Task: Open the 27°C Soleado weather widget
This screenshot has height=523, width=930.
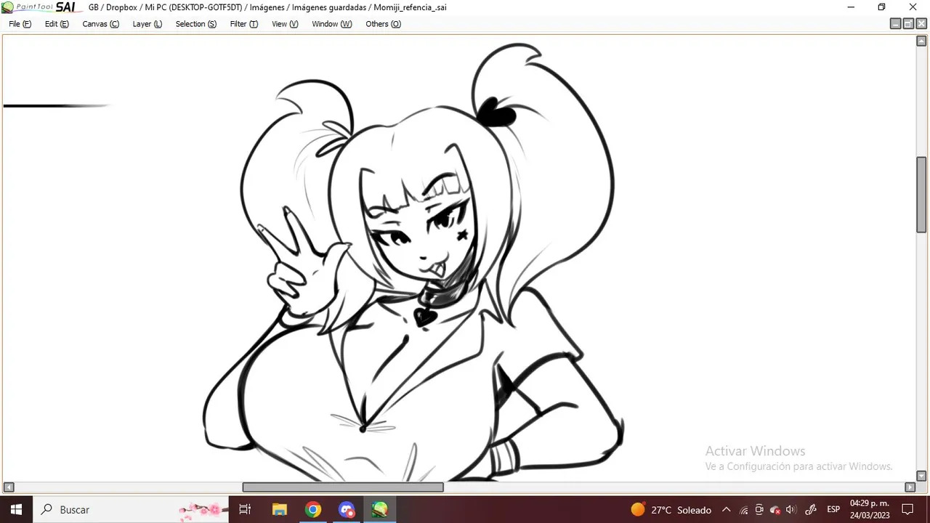Action: pyautogui.click(x=671, y=510)
